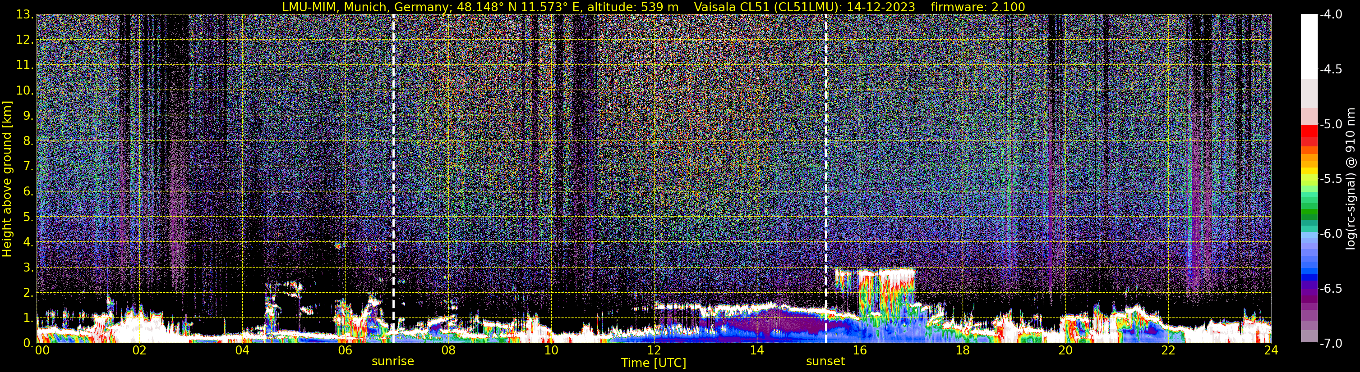
Task: Click the time axis tick label '18'
Action: [963, 350]
